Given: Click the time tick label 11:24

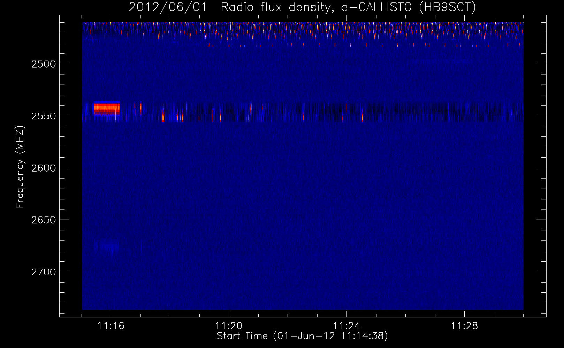Looking at the screenshot, I should [346, 326].
